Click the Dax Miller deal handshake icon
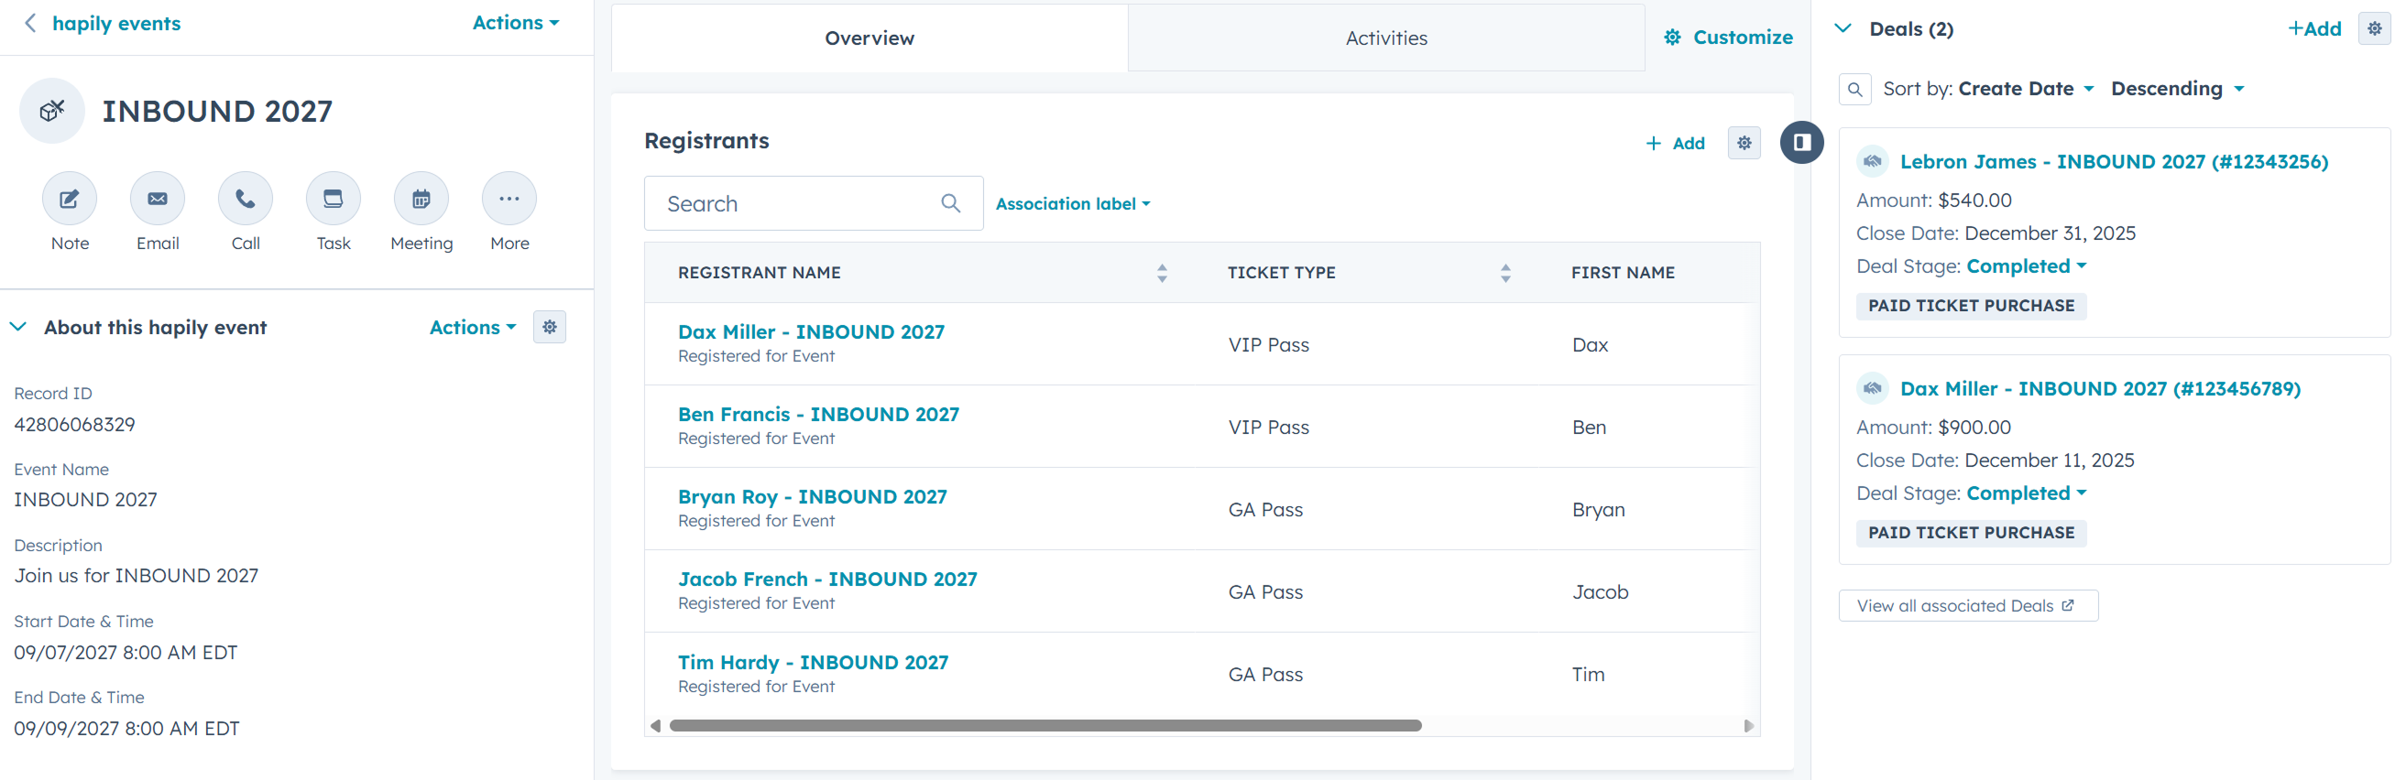The image size is (2406, 780). [x=1873, y=388]
